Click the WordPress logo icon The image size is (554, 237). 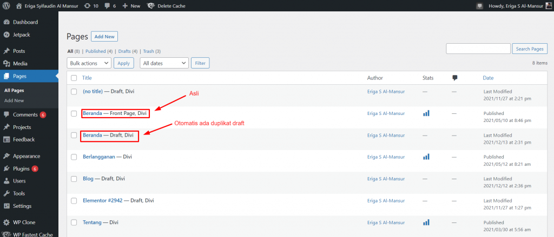coord(6,5)
